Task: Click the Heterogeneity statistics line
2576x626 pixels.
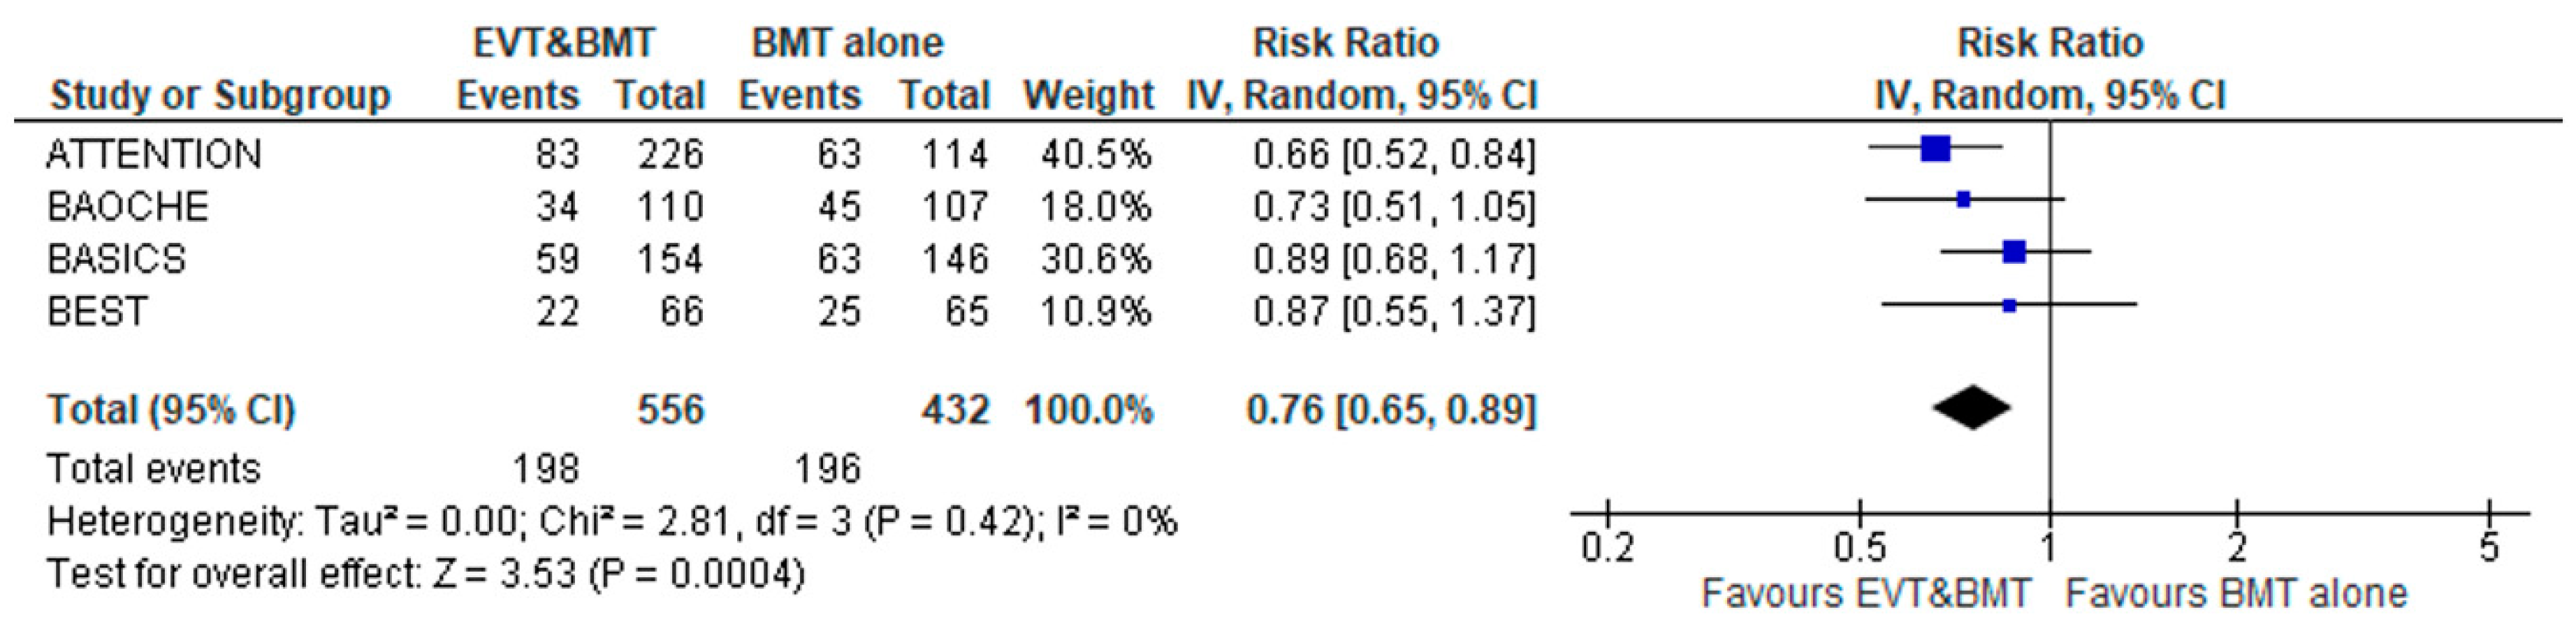Action: point(612,522)
